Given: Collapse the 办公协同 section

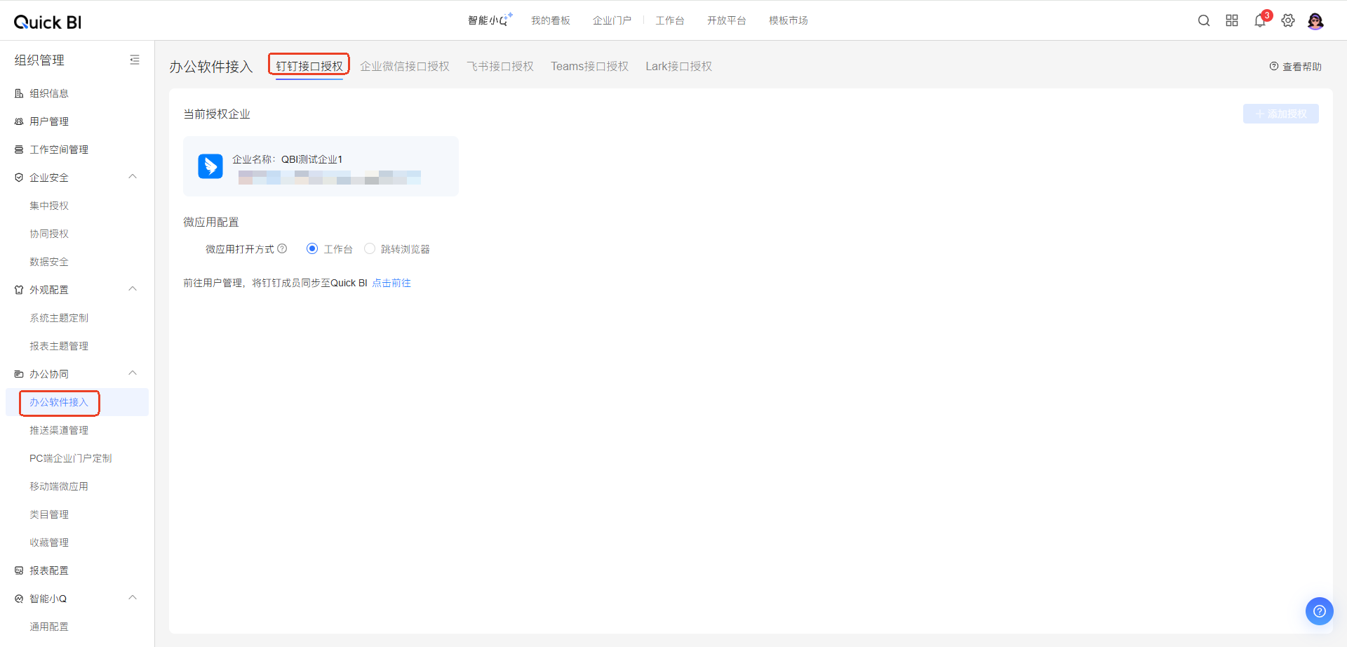Looking at the screenshot, I should tap(133, 373).
